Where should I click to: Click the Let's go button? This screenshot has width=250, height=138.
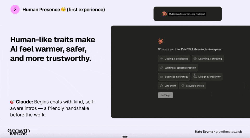point(166,95)
